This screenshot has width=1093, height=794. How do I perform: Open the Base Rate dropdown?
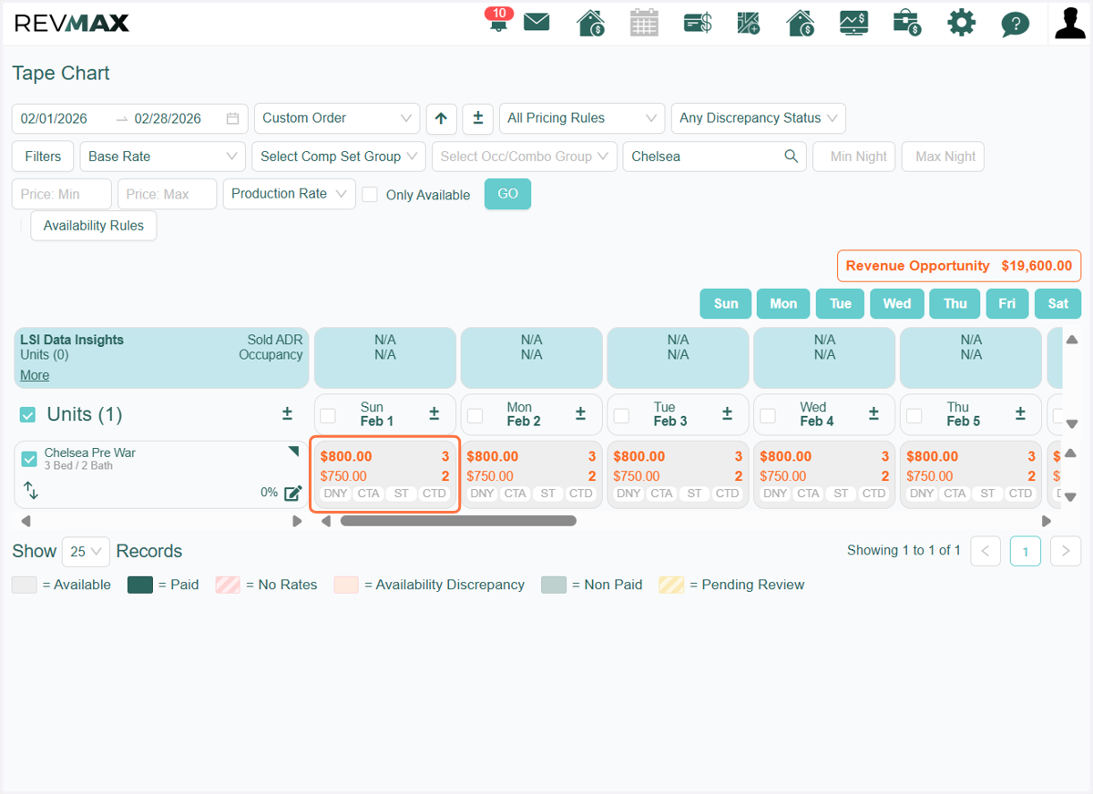[x=163, y=157]
